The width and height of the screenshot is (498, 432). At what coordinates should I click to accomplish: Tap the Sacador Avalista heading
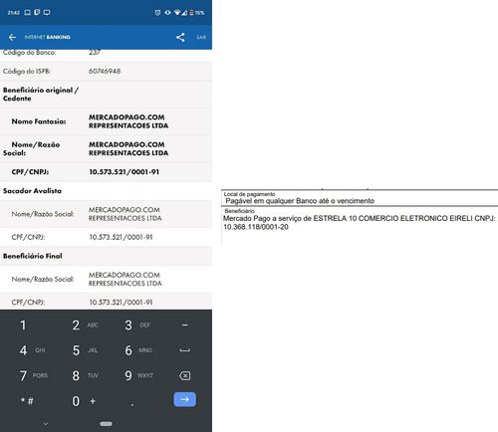(32, 191)
